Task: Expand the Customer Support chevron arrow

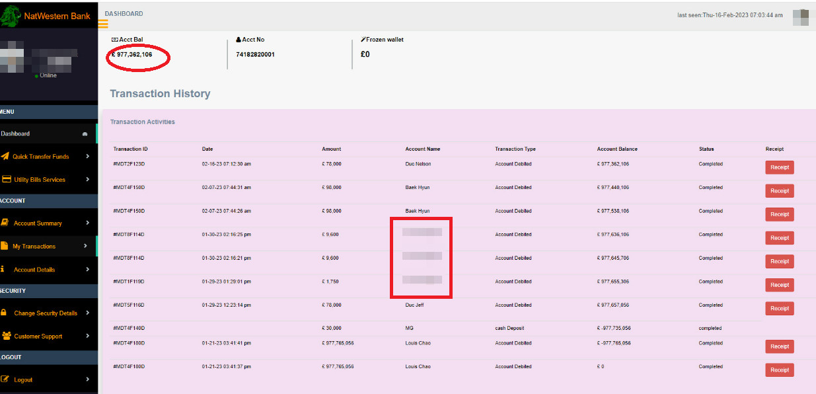Action: (x=87, y=336)
